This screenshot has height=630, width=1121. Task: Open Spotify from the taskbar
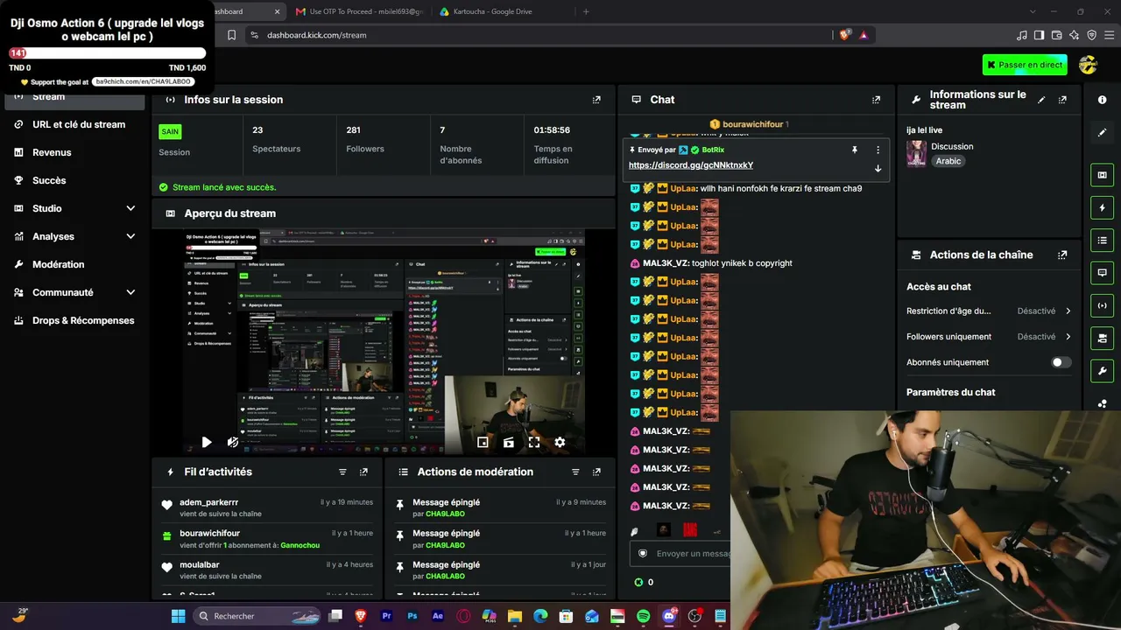(x=644, y=616)
